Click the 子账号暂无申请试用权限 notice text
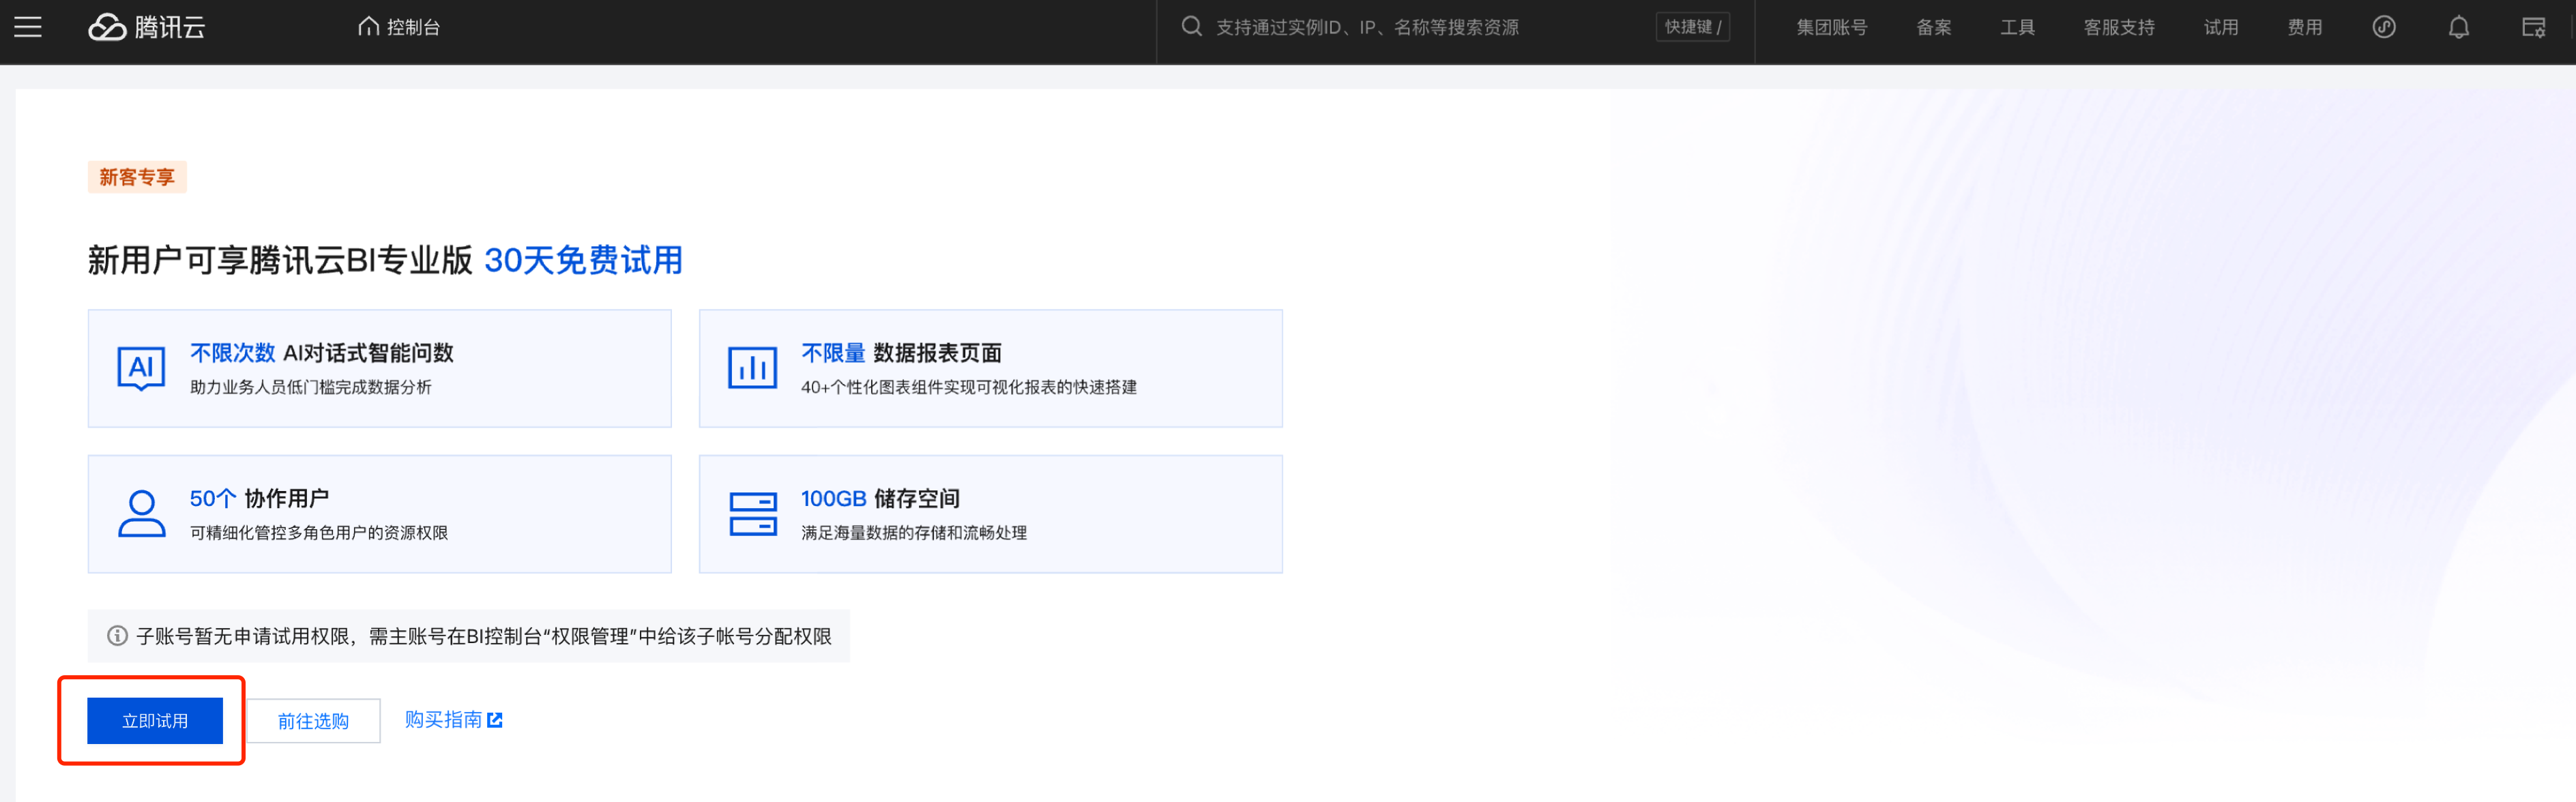 [484, 636]
